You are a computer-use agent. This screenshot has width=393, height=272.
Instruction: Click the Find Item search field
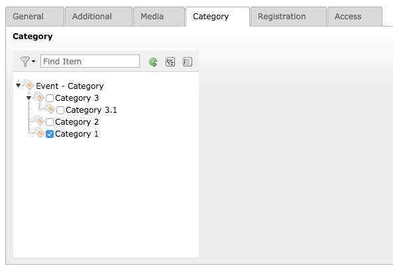(90, 61)
